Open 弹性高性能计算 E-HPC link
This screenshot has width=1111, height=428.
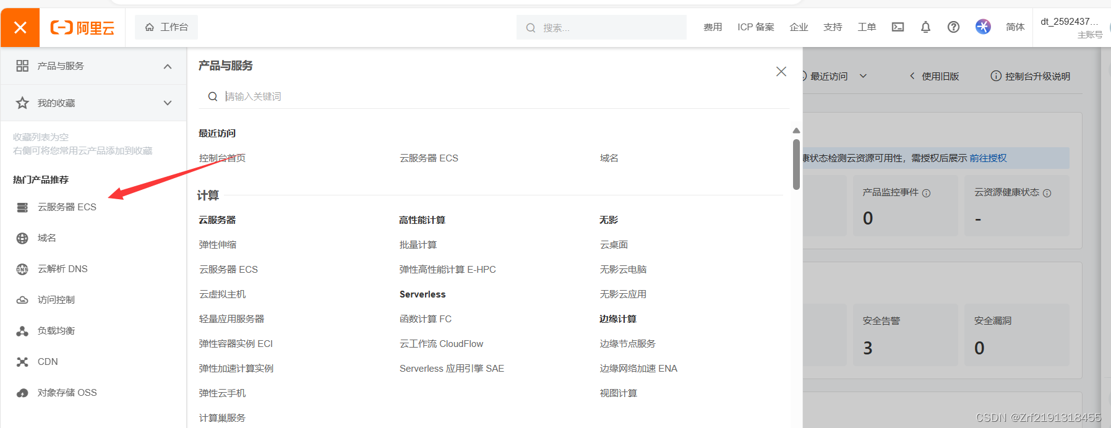[x=448, y=270]
